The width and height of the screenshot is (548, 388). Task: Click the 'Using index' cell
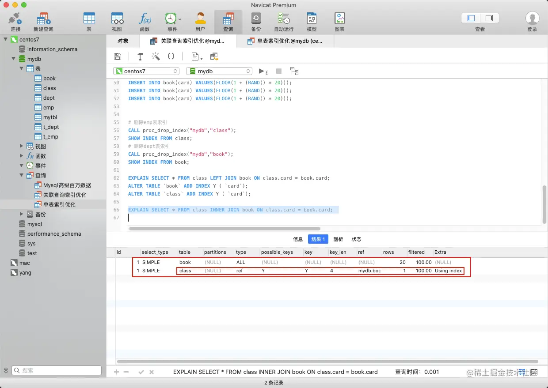(448, 271)
